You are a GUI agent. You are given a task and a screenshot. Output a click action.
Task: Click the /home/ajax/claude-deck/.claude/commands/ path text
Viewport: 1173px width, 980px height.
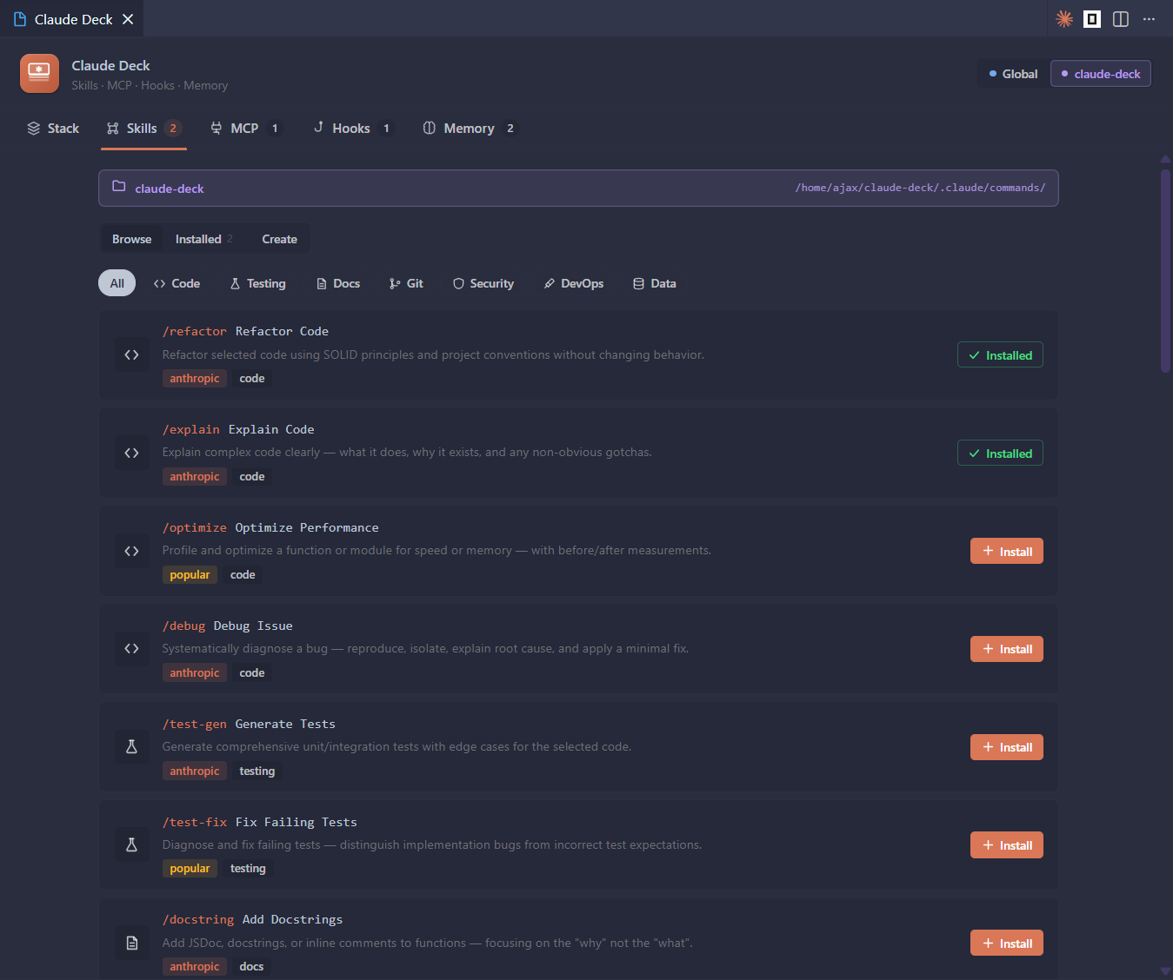tap(920, 188)
